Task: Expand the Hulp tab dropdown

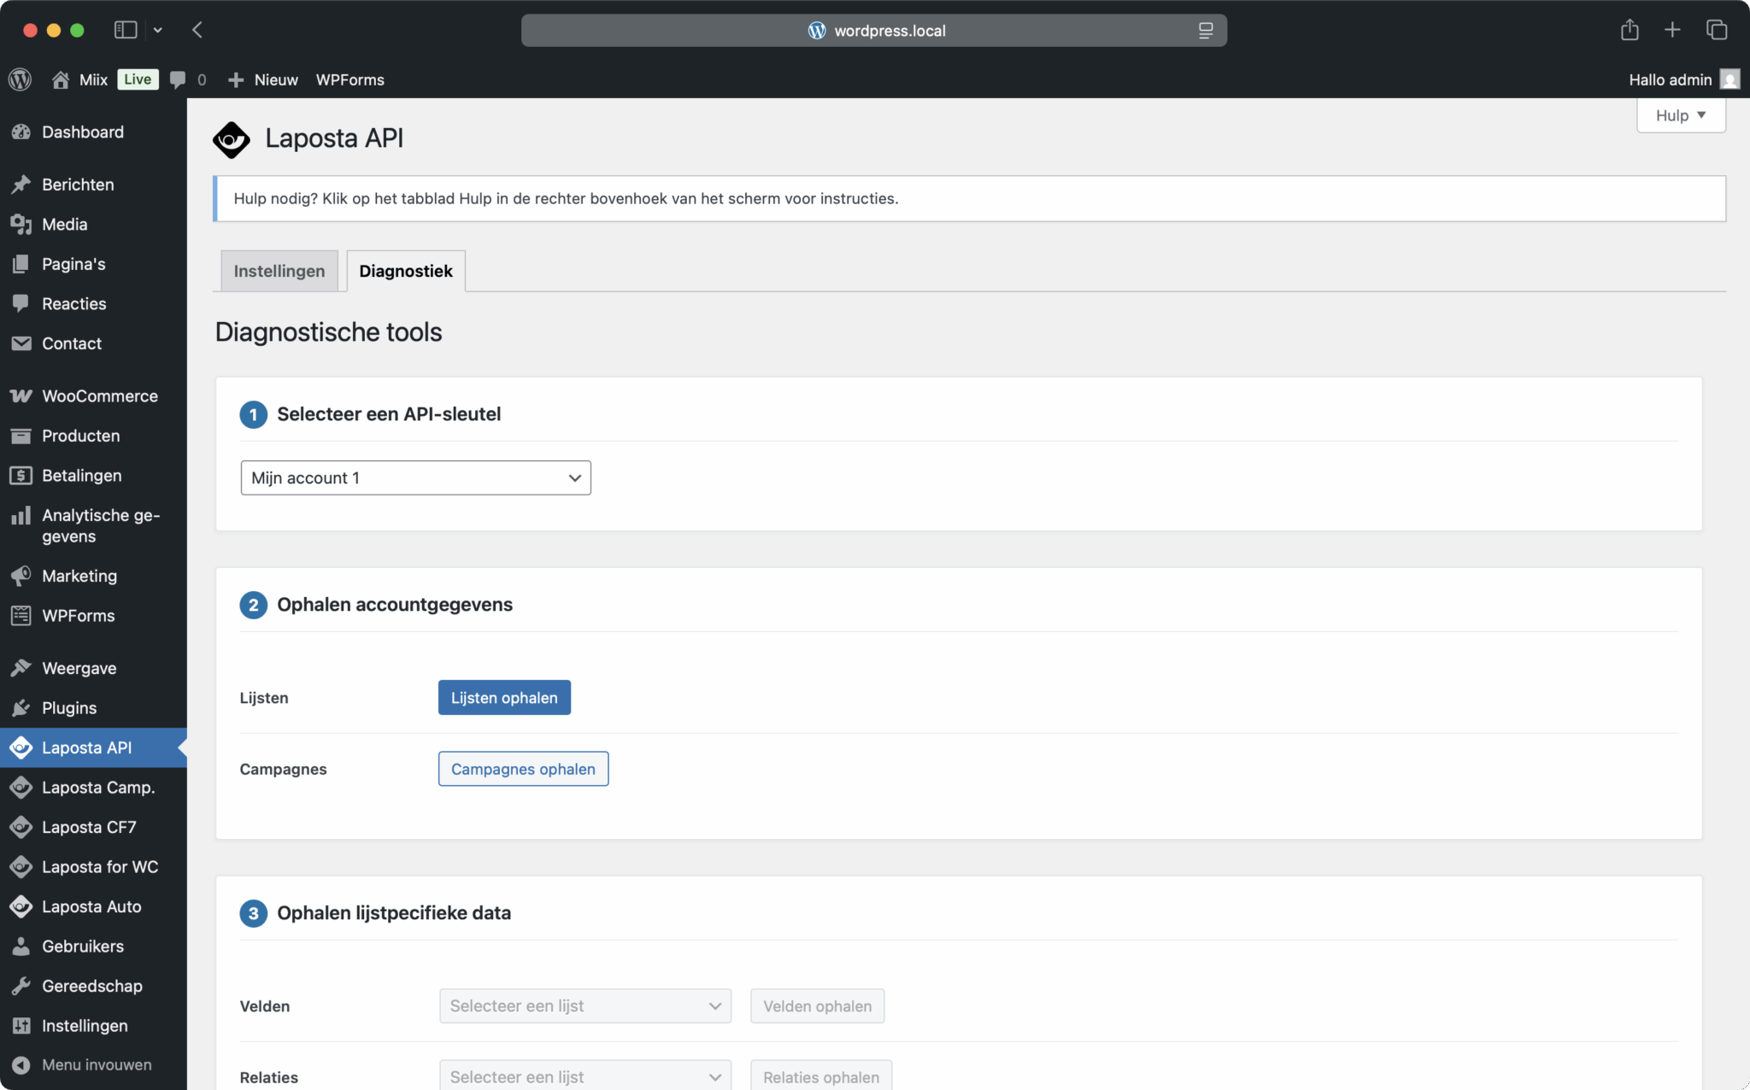Action: 1680,115
